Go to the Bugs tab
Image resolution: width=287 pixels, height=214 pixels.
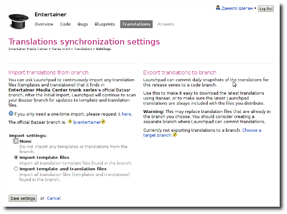coord(82,24)
